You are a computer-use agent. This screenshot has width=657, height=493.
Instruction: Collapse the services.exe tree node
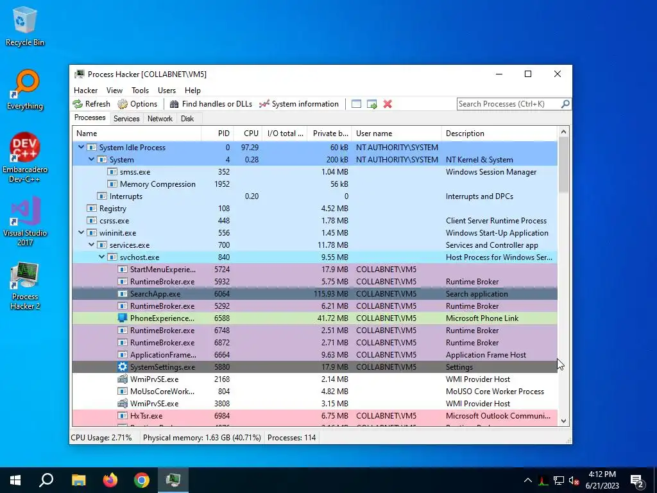click(x=91, y=245)
